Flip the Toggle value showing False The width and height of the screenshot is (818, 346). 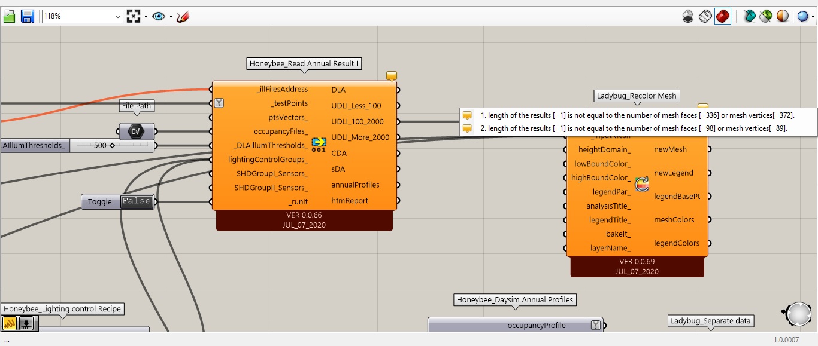click(x=137, y=201)
